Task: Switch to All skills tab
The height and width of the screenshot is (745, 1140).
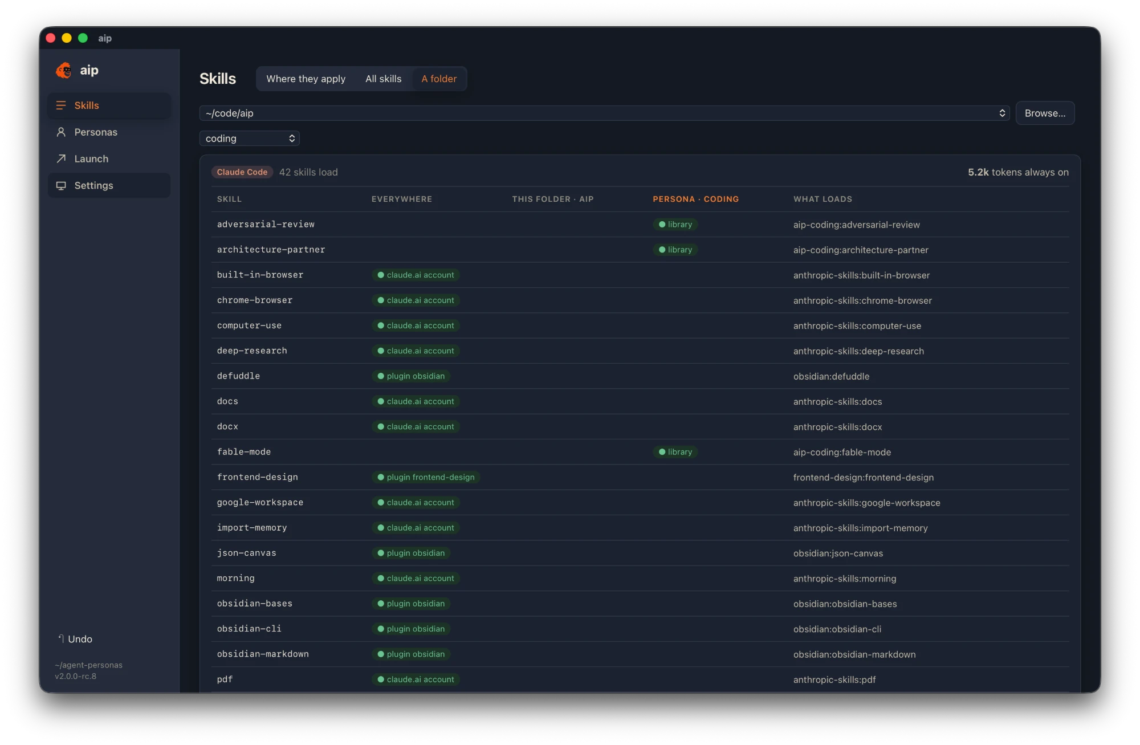Action: 383,79
